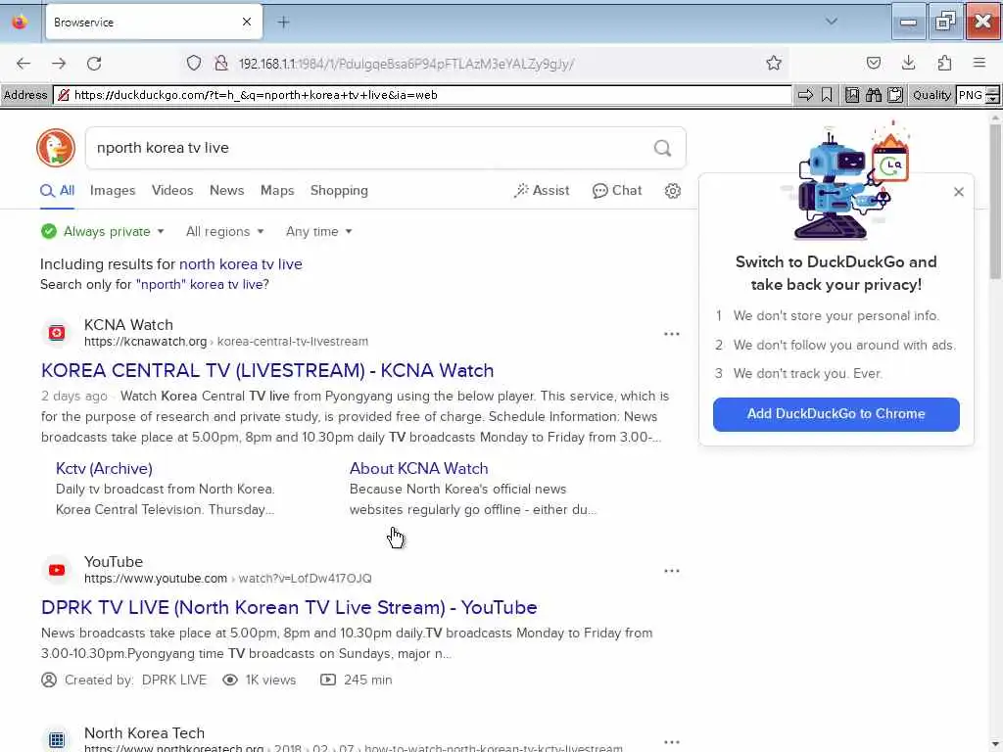Open DPRK TV LIVE YouTube result
1003x752 pixels.
click(x=289, y=607)
